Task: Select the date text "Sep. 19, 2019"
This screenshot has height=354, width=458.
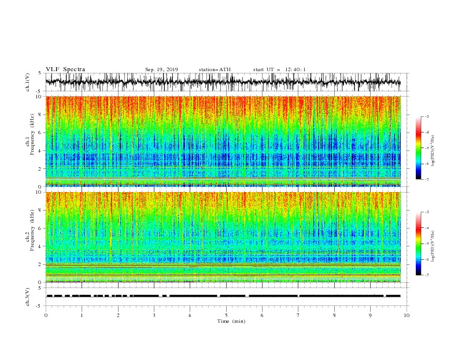Action: (161, 69)
